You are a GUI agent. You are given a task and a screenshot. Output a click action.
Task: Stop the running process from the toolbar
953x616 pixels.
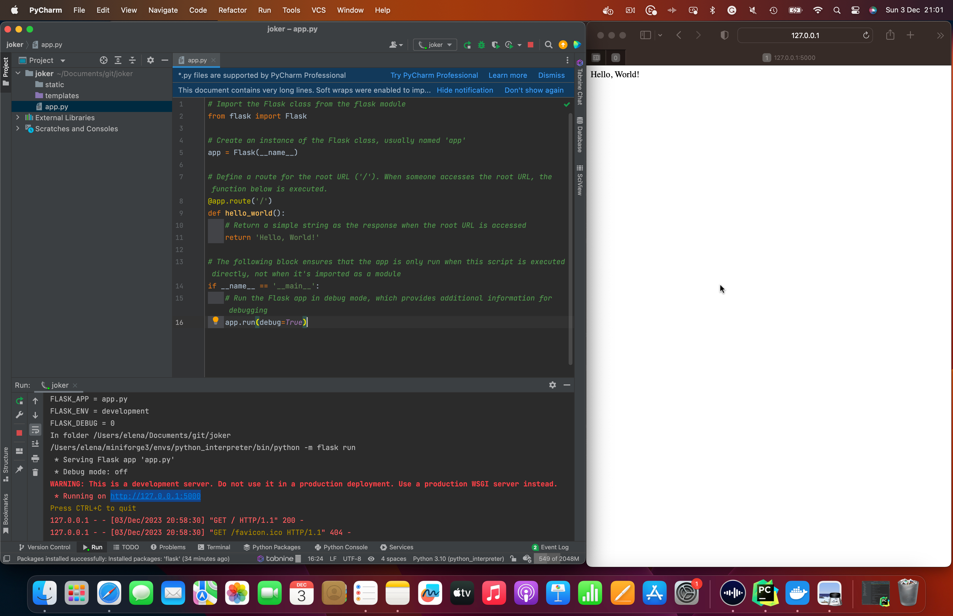(530, 45)
